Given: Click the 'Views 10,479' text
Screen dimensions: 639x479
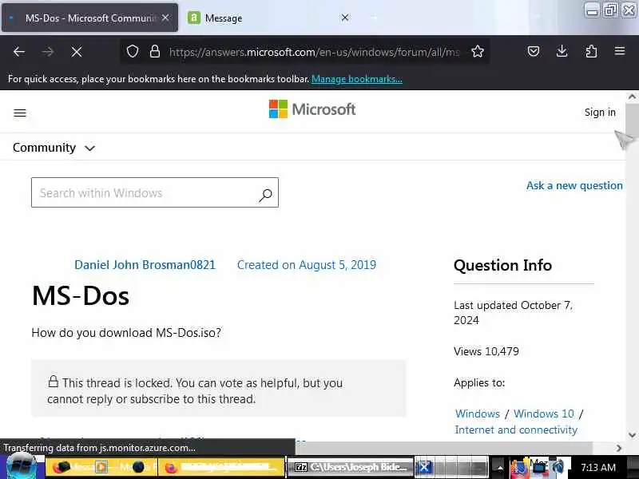Looking at the screenshot, I should coord(486,351).
